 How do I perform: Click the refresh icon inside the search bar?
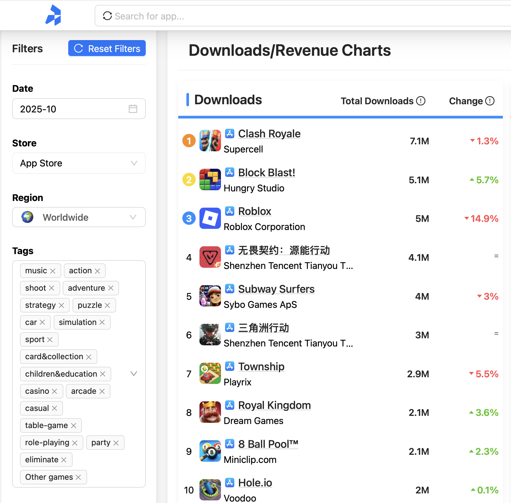[x=107, y=16]
